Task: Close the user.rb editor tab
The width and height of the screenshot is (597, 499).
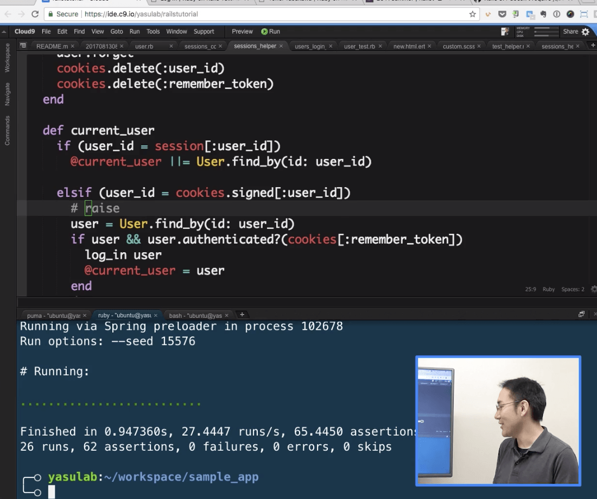Action: [x=171, y=46]
